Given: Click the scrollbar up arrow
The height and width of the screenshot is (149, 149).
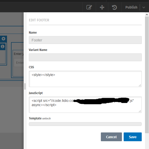Looking at the screenshot, I should 147,15.
